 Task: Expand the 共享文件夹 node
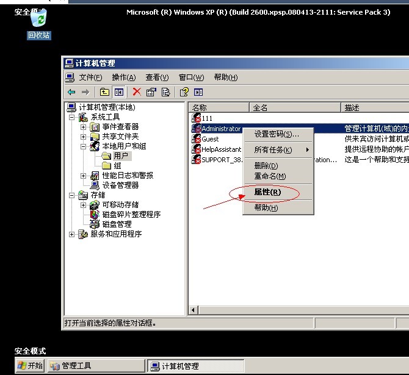click(83, 137)
